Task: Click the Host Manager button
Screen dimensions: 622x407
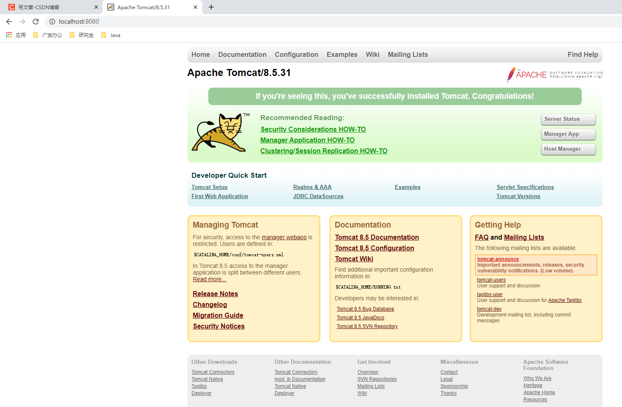Action: (568, 149)
